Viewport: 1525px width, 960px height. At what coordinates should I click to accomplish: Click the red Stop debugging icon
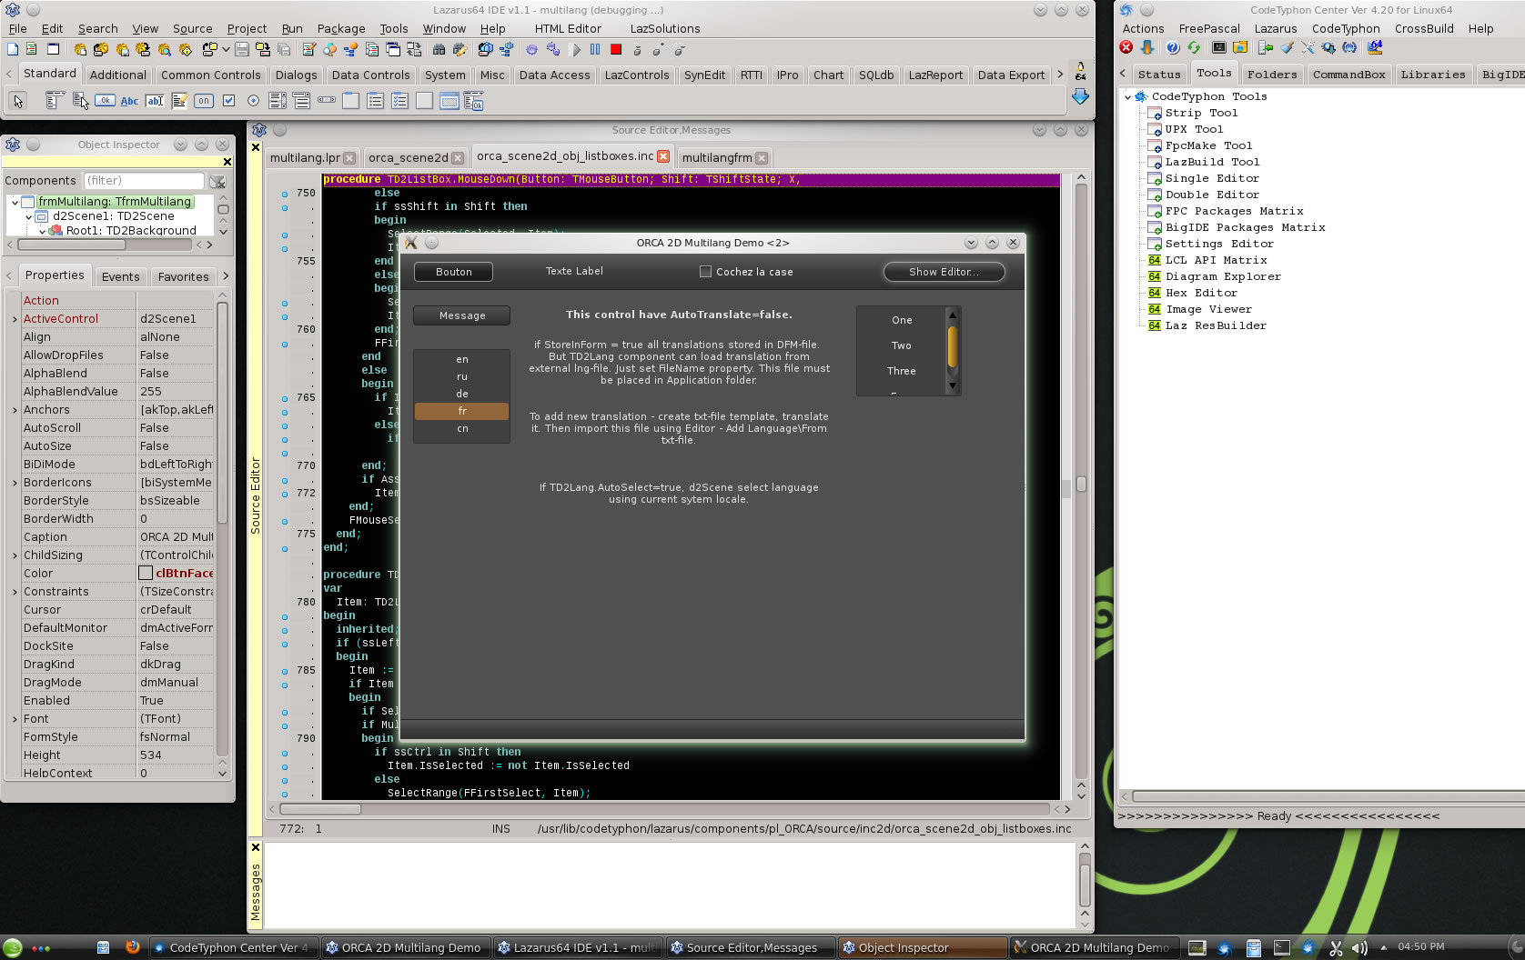tap(616, 50)
